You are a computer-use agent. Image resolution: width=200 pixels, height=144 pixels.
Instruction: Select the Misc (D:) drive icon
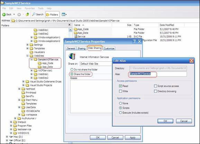pyautogui.click(x=11, y=137)
